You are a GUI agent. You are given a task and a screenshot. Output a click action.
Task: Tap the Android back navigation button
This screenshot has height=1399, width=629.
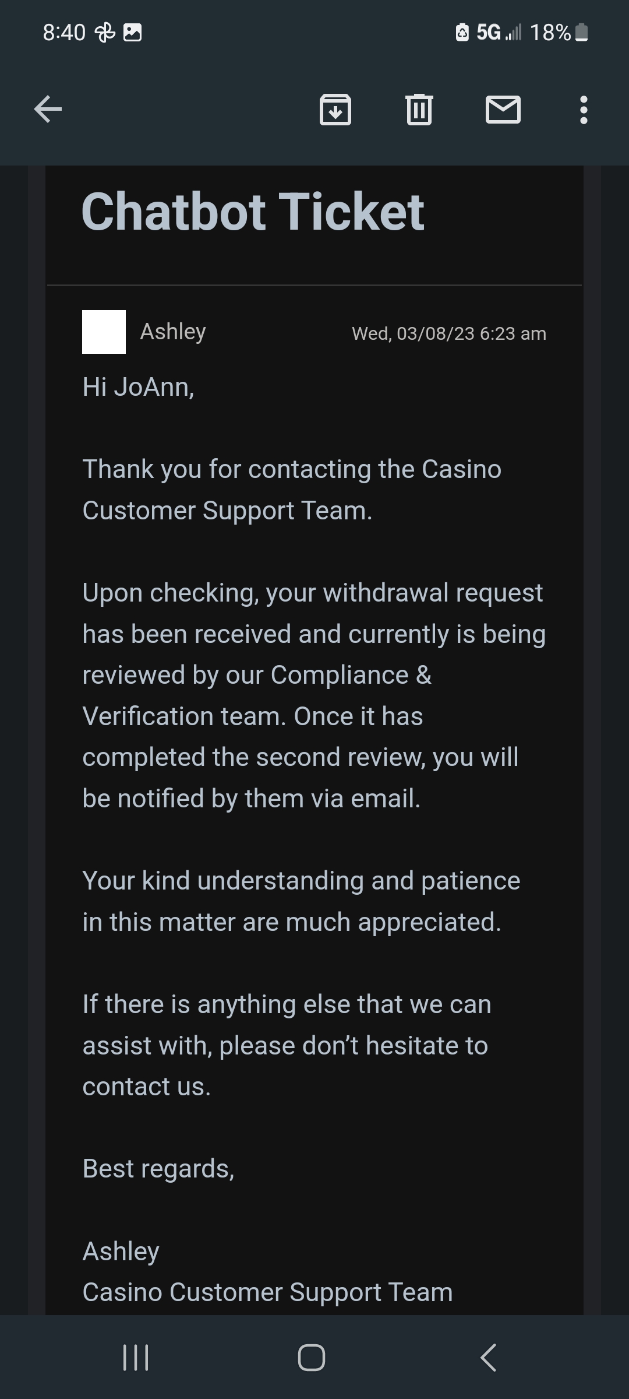point(489,1357)
